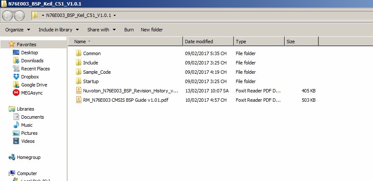
Task: Select the MEGAsync icon in sidebar
Action: pyautogui.click(x=16, y=93)
